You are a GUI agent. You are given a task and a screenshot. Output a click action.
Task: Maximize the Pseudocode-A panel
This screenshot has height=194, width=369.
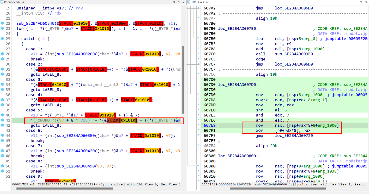[174, 2]
